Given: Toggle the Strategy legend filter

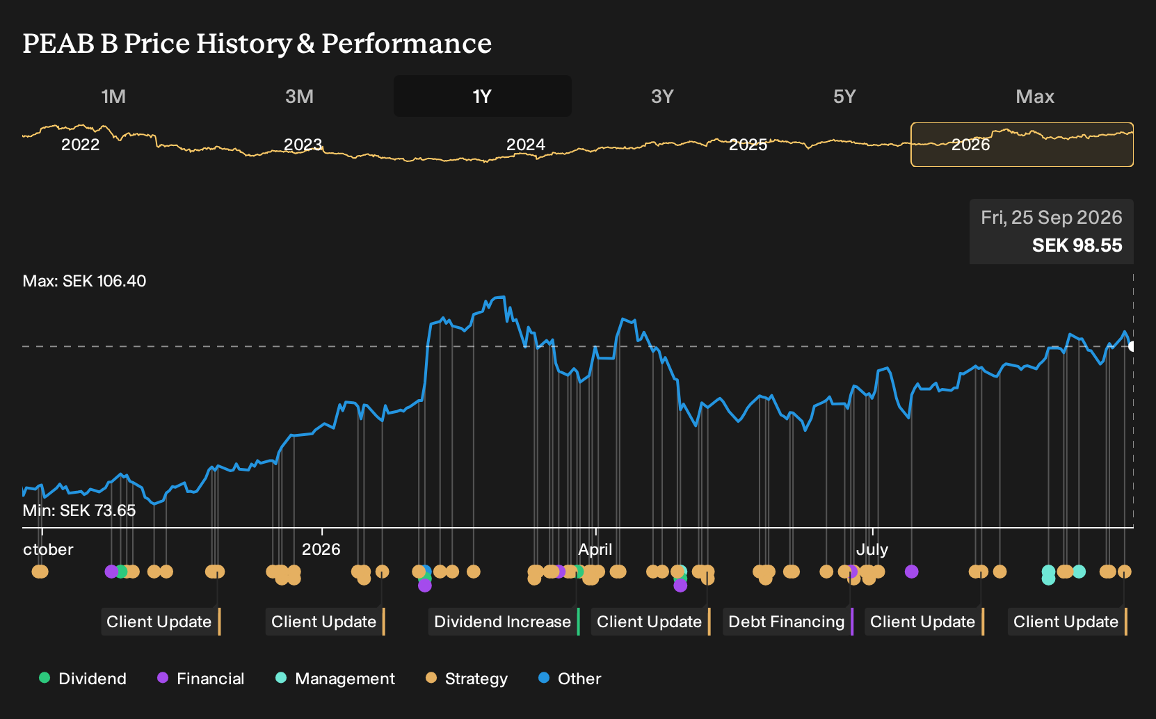Looking at the screenshot, I should click(x=467, y=679).
